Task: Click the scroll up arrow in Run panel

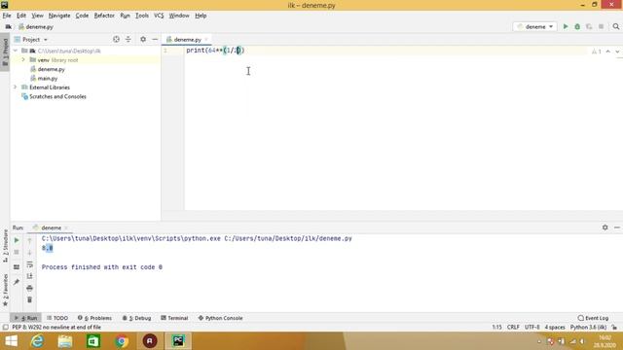Action: 29,240
